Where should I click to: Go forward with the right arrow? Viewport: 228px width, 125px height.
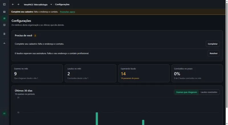18,4
